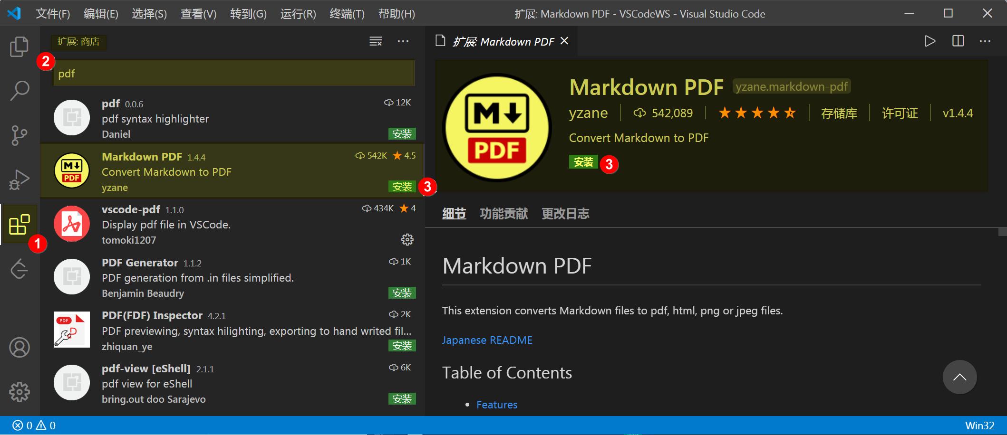1007x435 pixels.
Task: Click the errors and warnings status indicator
Action: point(34,426)
